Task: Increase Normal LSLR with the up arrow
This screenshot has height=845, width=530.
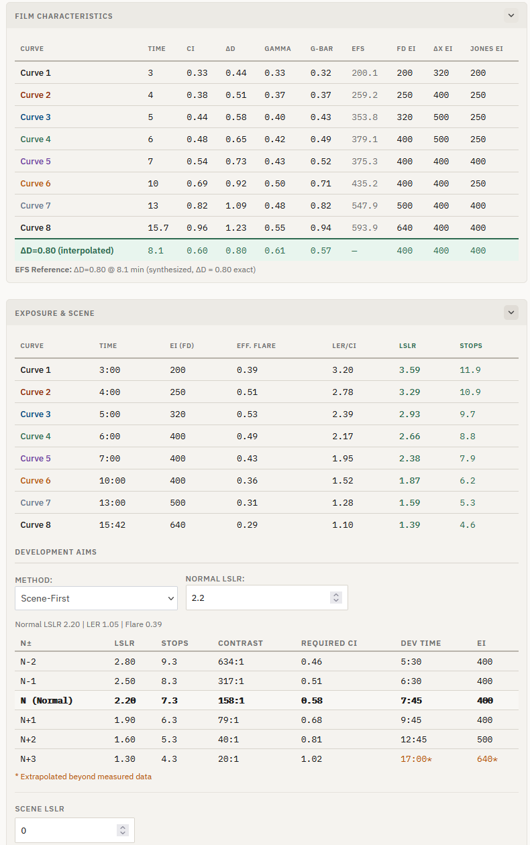Action: point(336,594)
